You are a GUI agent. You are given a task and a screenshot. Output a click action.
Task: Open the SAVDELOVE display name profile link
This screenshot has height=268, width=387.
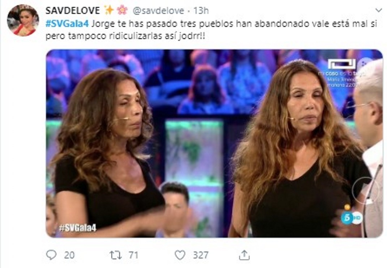[x=73, y=10]
